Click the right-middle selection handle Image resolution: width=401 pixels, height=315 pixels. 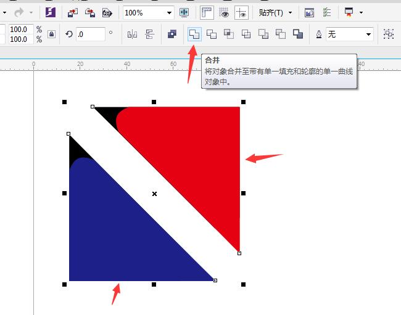coord(243,193)
